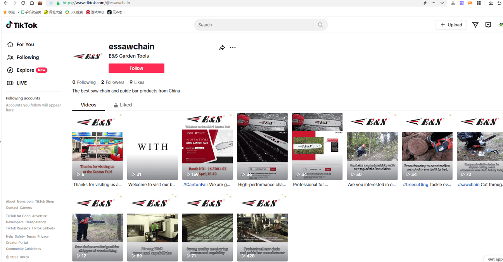Click the search magnifier icon
This screenshot has width=503, height=262.
click(x=320, y=25)
